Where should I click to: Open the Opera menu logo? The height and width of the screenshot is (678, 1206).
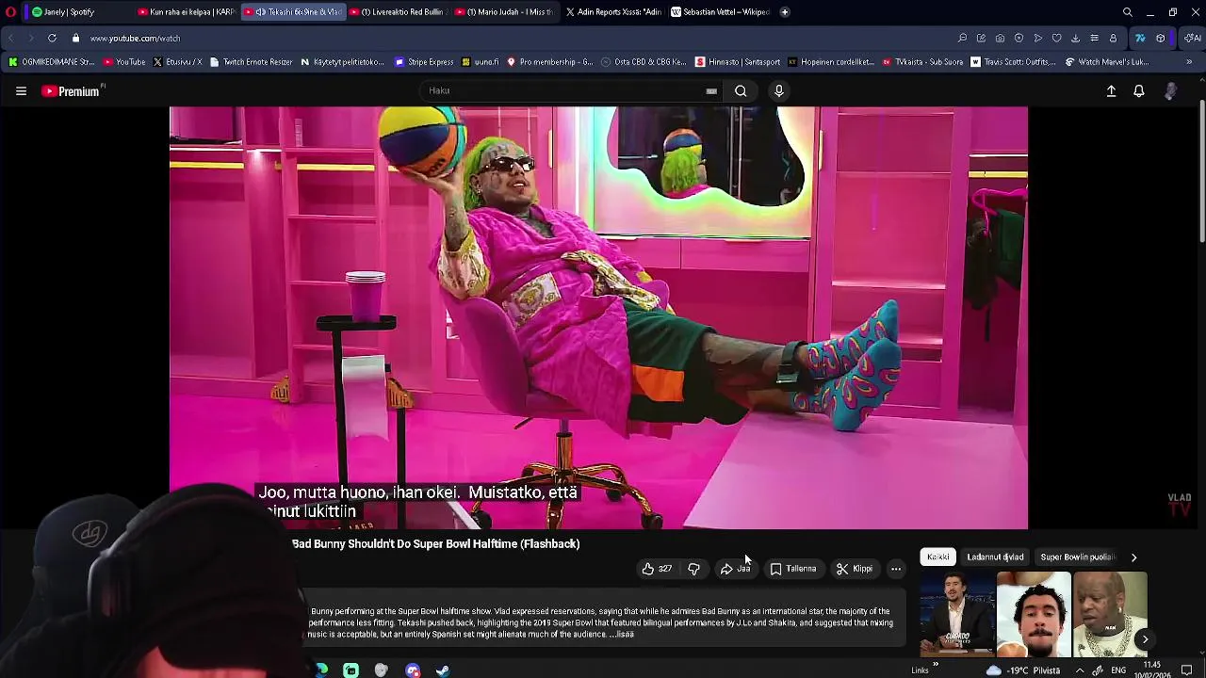(x=10, y=12)
